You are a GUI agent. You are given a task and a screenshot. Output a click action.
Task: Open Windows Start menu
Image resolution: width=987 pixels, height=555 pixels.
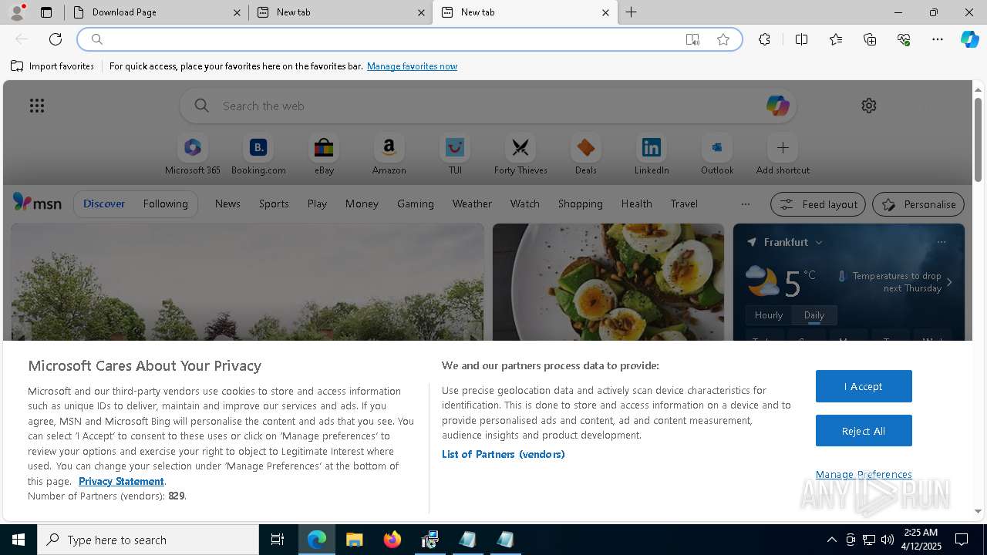click(x=19, y=540)
